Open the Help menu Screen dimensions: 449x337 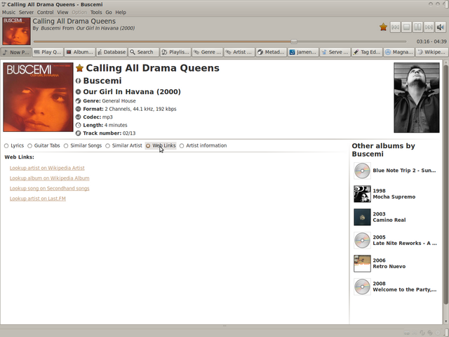121,13
